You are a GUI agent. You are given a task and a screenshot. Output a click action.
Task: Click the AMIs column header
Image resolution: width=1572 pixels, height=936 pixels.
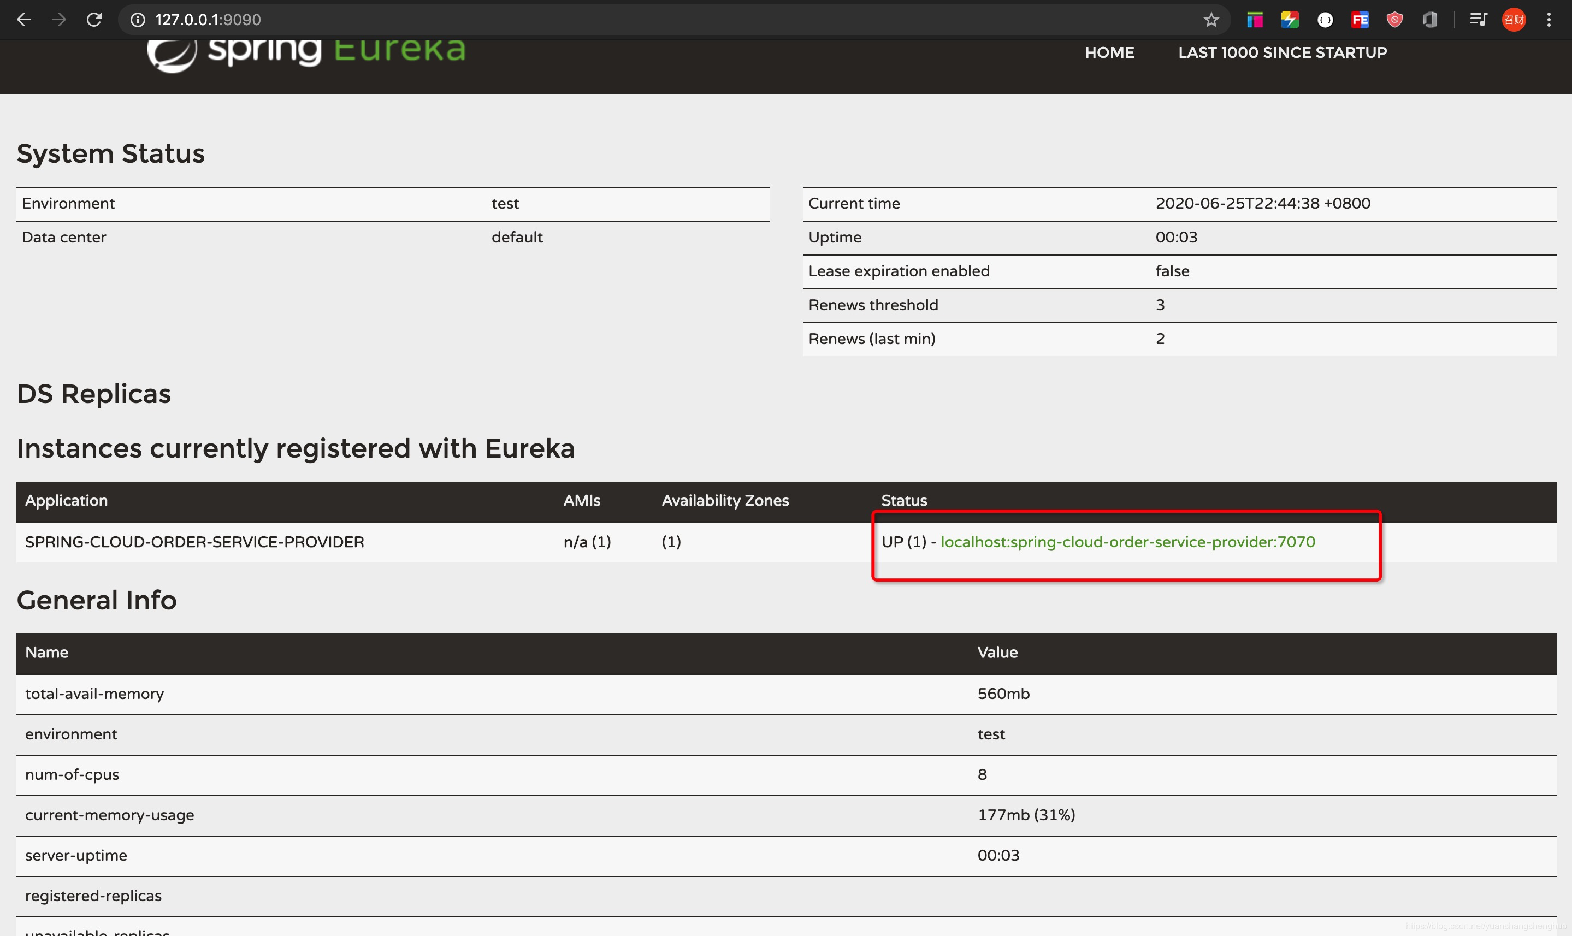[x=582, y=501]
